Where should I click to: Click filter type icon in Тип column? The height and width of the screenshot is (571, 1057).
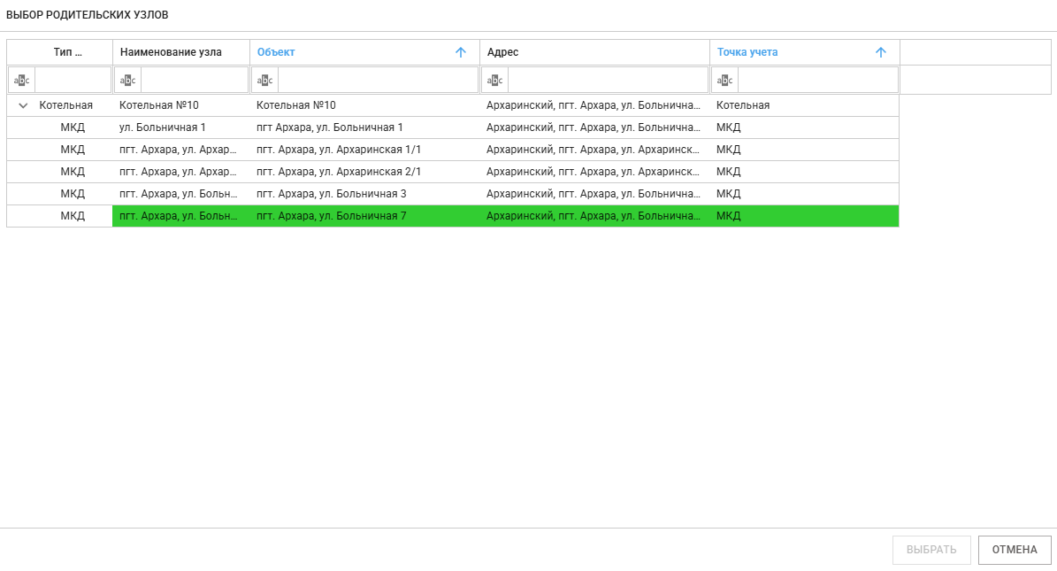(22, 81)
